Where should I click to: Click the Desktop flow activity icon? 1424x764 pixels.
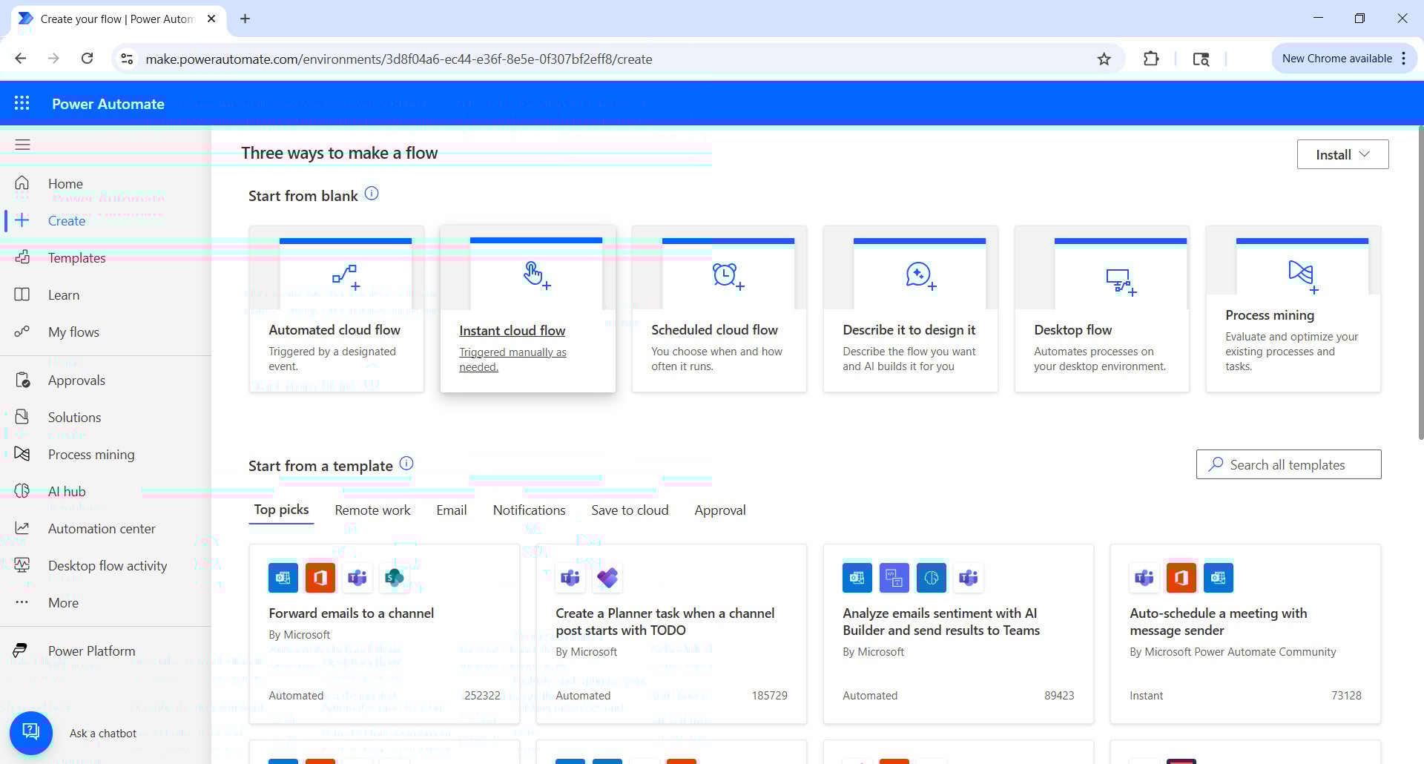(22, 565)
